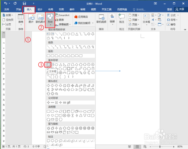Switch to the 布局 Layout tab
The width and height of the screenshot is (188, 149).
point(51,9)
